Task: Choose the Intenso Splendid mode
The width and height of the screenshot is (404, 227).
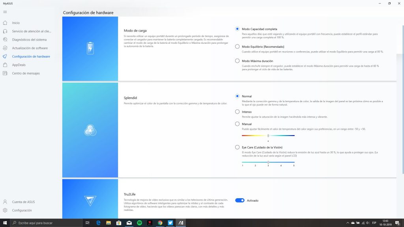Action: pyautogui.click(x=237, y=112)
